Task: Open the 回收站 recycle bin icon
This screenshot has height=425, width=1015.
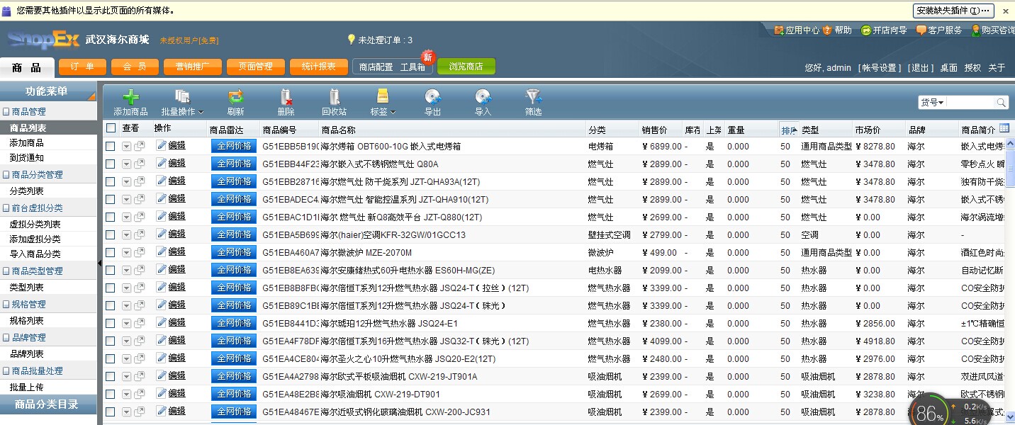Action: tap(335, 97)
